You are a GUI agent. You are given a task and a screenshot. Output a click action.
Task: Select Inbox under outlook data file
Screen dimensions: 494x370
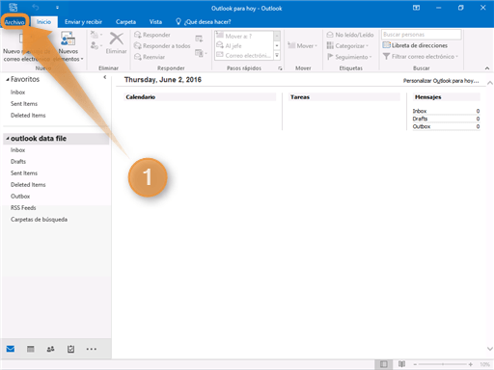17,150
